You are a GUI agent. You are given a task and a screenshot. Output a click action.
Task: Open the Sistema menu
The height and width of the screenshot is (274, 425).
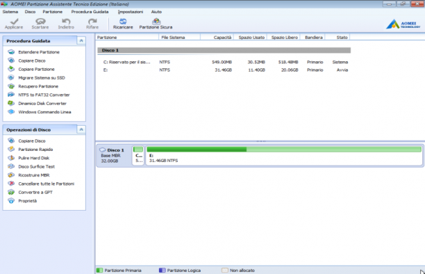[10, 12]
